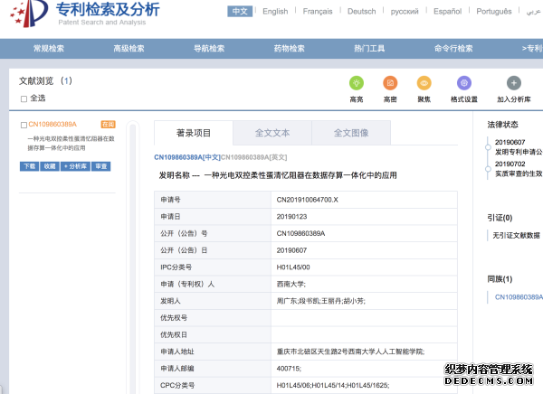Open 热门工具 in navigation bar

(369, 49)
